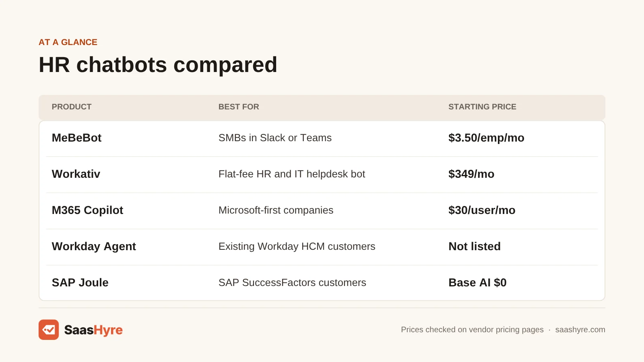Select the SAP Joule product name
The image size is (644, 362).
coord(80,283)
